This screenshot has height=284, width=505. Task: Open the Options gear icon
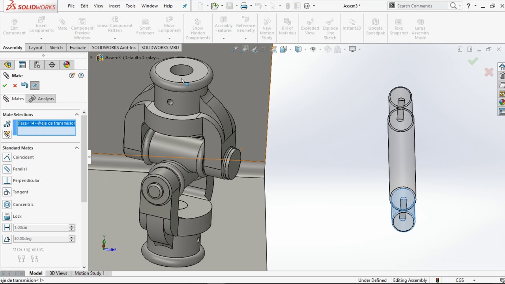tap(307, 6)
